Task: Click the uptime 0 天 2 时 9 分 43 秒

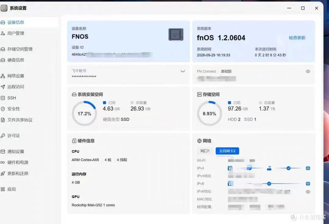Action: tap(271, 55)
